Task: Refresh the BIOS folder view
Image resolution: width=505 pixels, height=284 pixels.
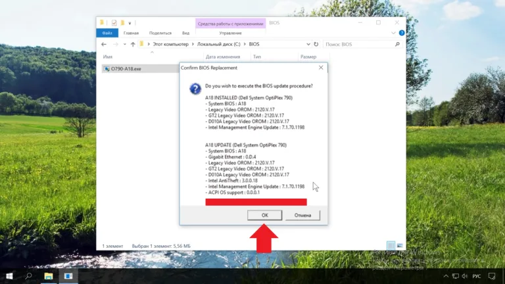Action: 316,44
